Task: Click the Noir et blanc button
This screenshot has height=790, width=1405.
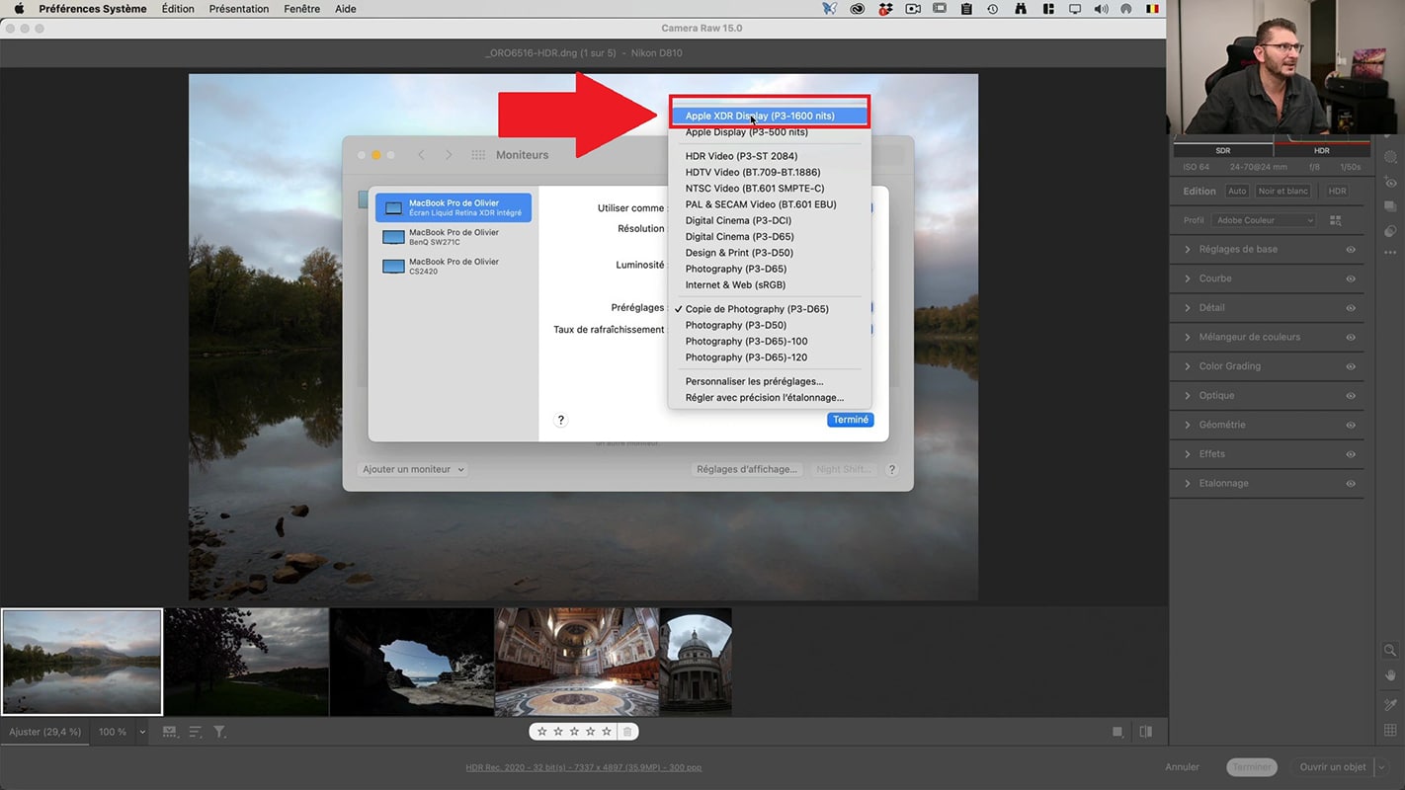Action: pos(1283,191)
